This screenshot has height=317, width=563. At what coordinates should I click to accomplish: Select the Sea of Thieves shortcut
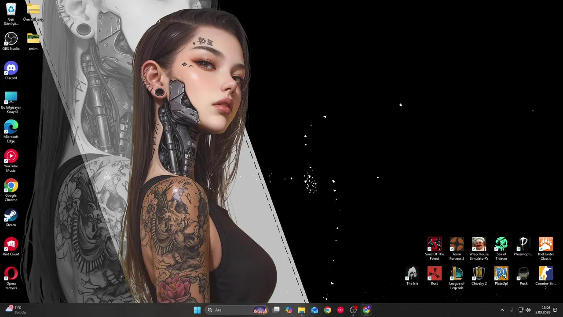point(501,249)
